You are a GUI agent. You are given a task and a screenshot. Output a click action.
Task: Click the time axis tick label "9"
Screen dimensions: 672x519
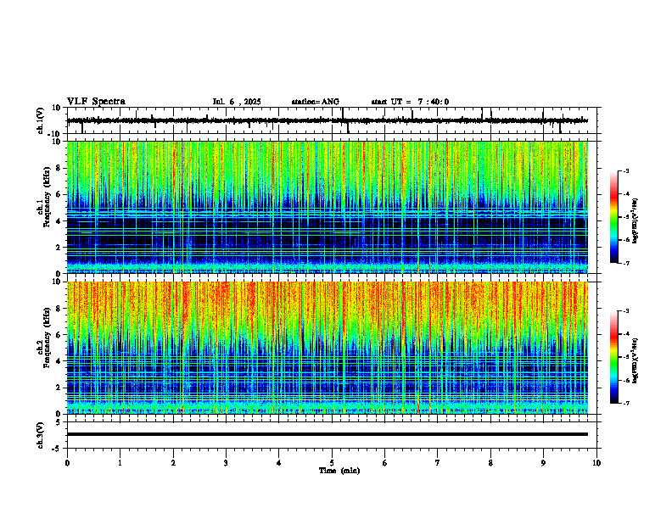pos(543,463)
